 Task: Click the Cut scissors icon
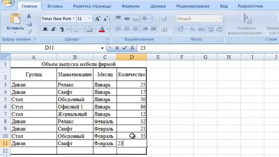(x=29, y=16)
